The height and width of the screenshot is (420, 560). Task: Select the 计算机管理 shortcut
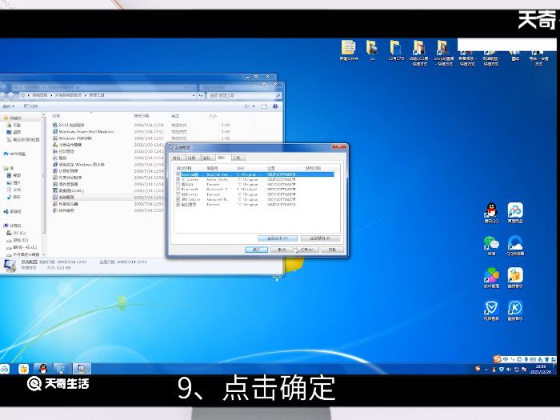tap(65, 171)
